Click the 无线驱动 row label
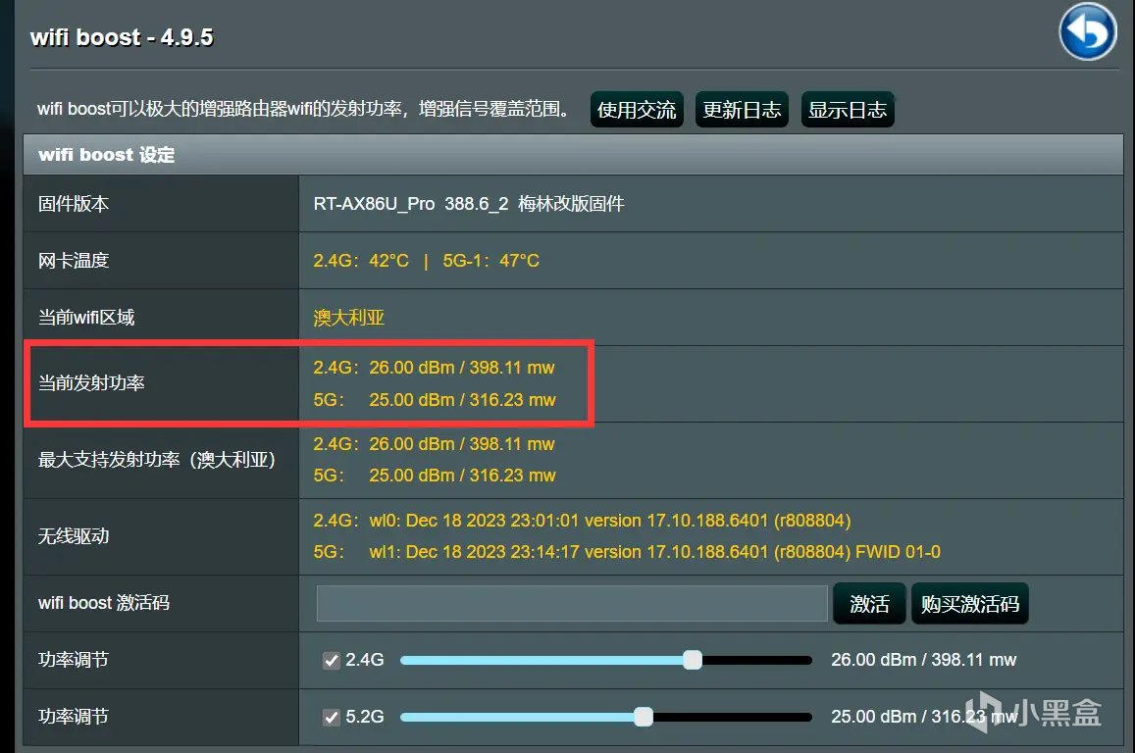 coord(74,536)
